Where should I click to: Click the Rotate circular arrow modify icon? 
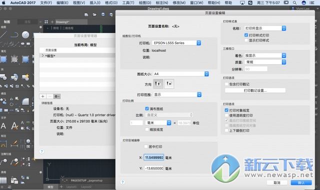coord(11,104)
